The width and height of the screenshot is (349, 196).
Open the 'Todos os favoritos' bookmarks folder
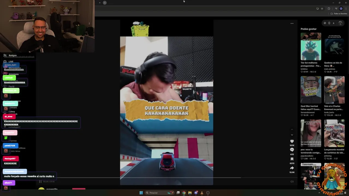pos(339,14)
